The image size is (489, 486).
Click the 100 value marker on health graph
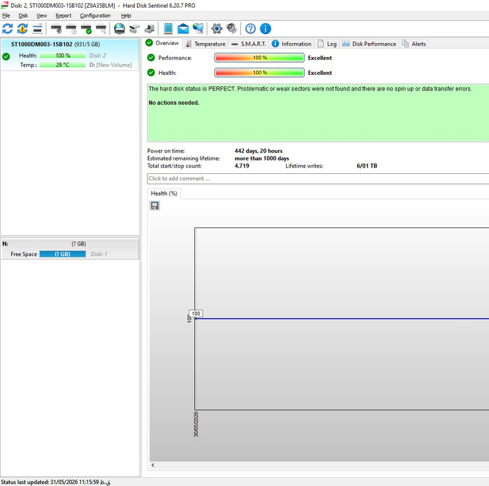click(x=196, y=313)
